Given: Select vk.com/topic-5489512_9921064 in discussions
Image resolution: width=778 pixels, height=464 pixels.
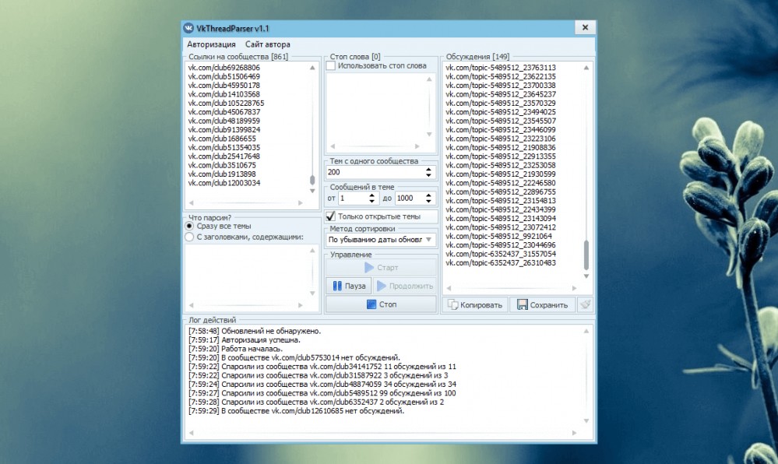Looking at the screenshot, I should [498, 236].
